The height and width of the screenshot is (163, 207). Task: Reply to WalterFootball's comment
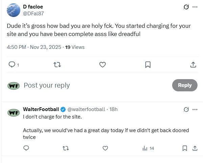[26, 148]
